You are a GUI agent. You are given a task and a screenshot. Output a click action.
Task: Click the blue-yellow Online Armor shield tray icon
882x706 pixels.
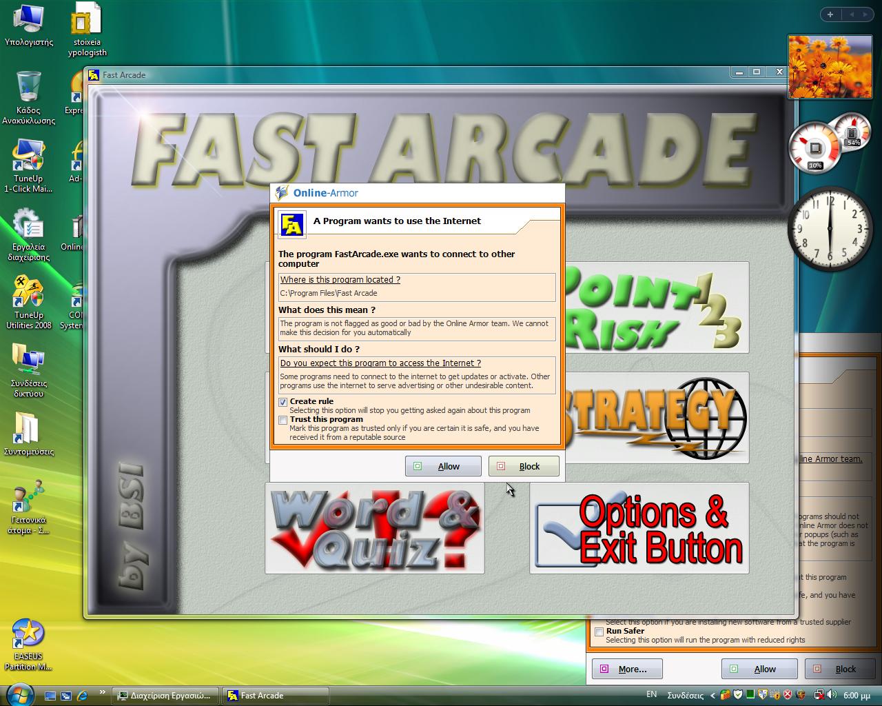pyautogui.click(x=763, y=695)
